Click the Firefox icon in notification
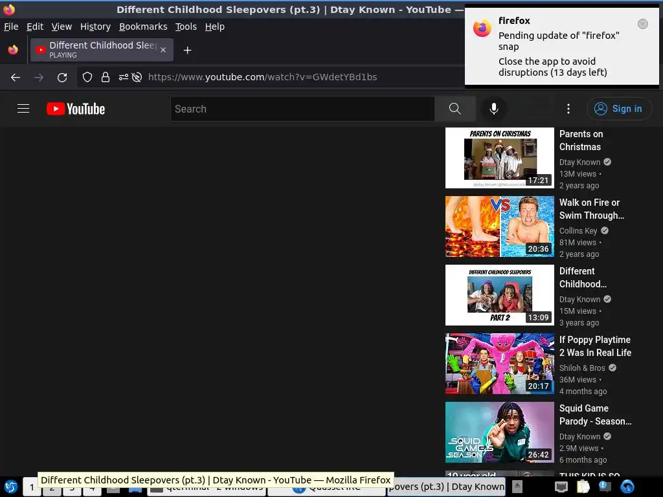This screenshot has height=497, width=663. pyautogui.click(x=482, y=28)
